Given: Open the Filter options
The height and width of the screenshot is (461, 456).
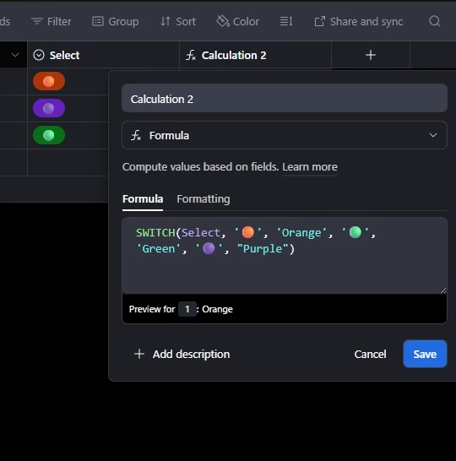Looking at the screenshot, I should coord(52,21).
